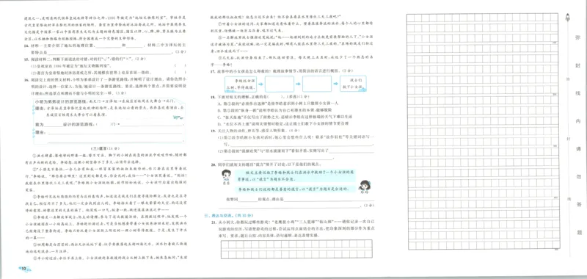
Task: Click answer bracket for statement (2) of question 15
Action: click(180, 72)
